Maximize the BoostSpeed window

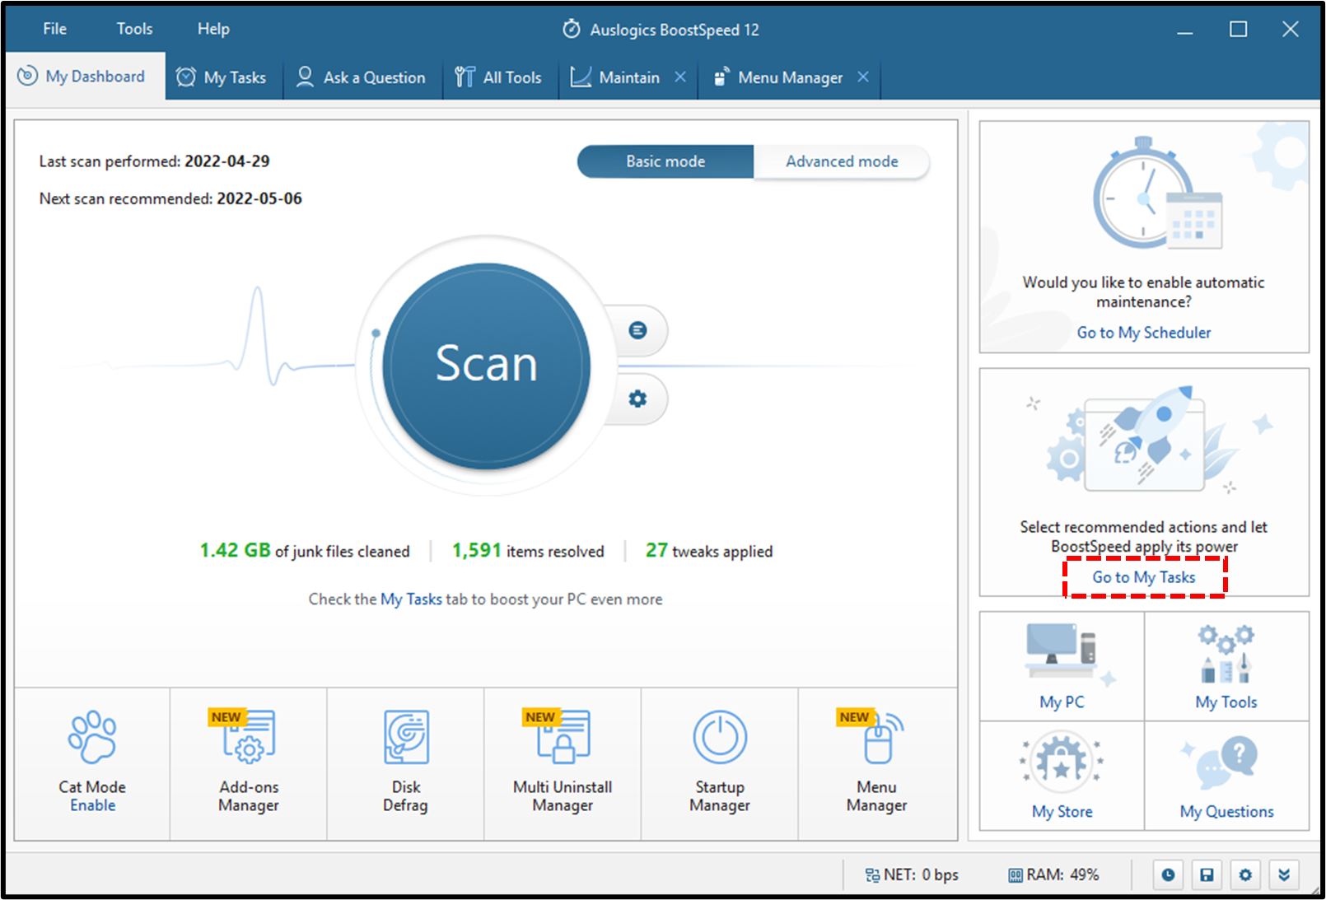pos(1238,30)
